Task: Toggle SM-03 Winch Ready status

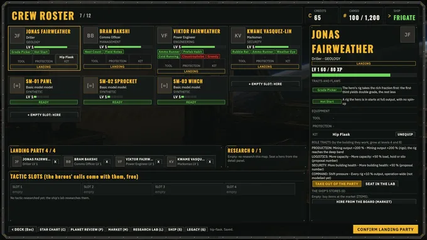Action: tap(191, 102)
